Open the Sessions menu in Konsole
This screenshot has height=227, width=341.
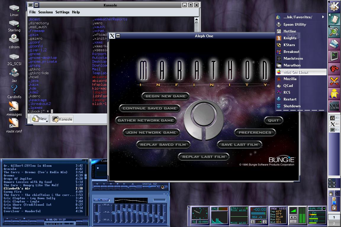tap(45, 12)
